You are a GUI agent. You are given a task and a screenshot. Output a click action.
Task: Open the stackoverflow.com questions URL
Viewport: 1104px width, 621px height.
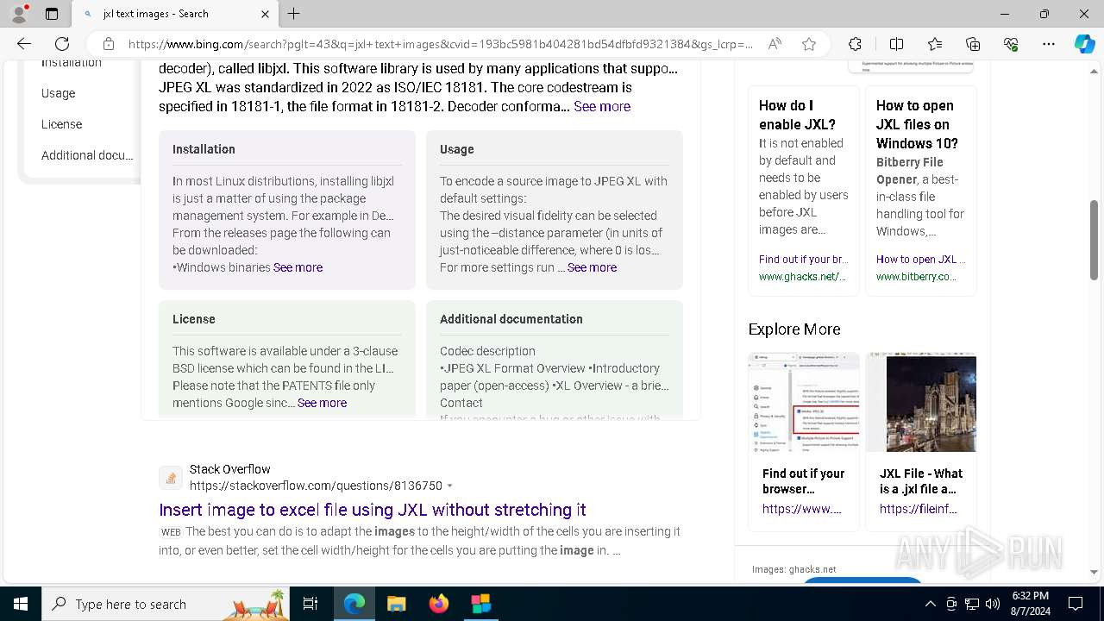(x=316, y=486)
